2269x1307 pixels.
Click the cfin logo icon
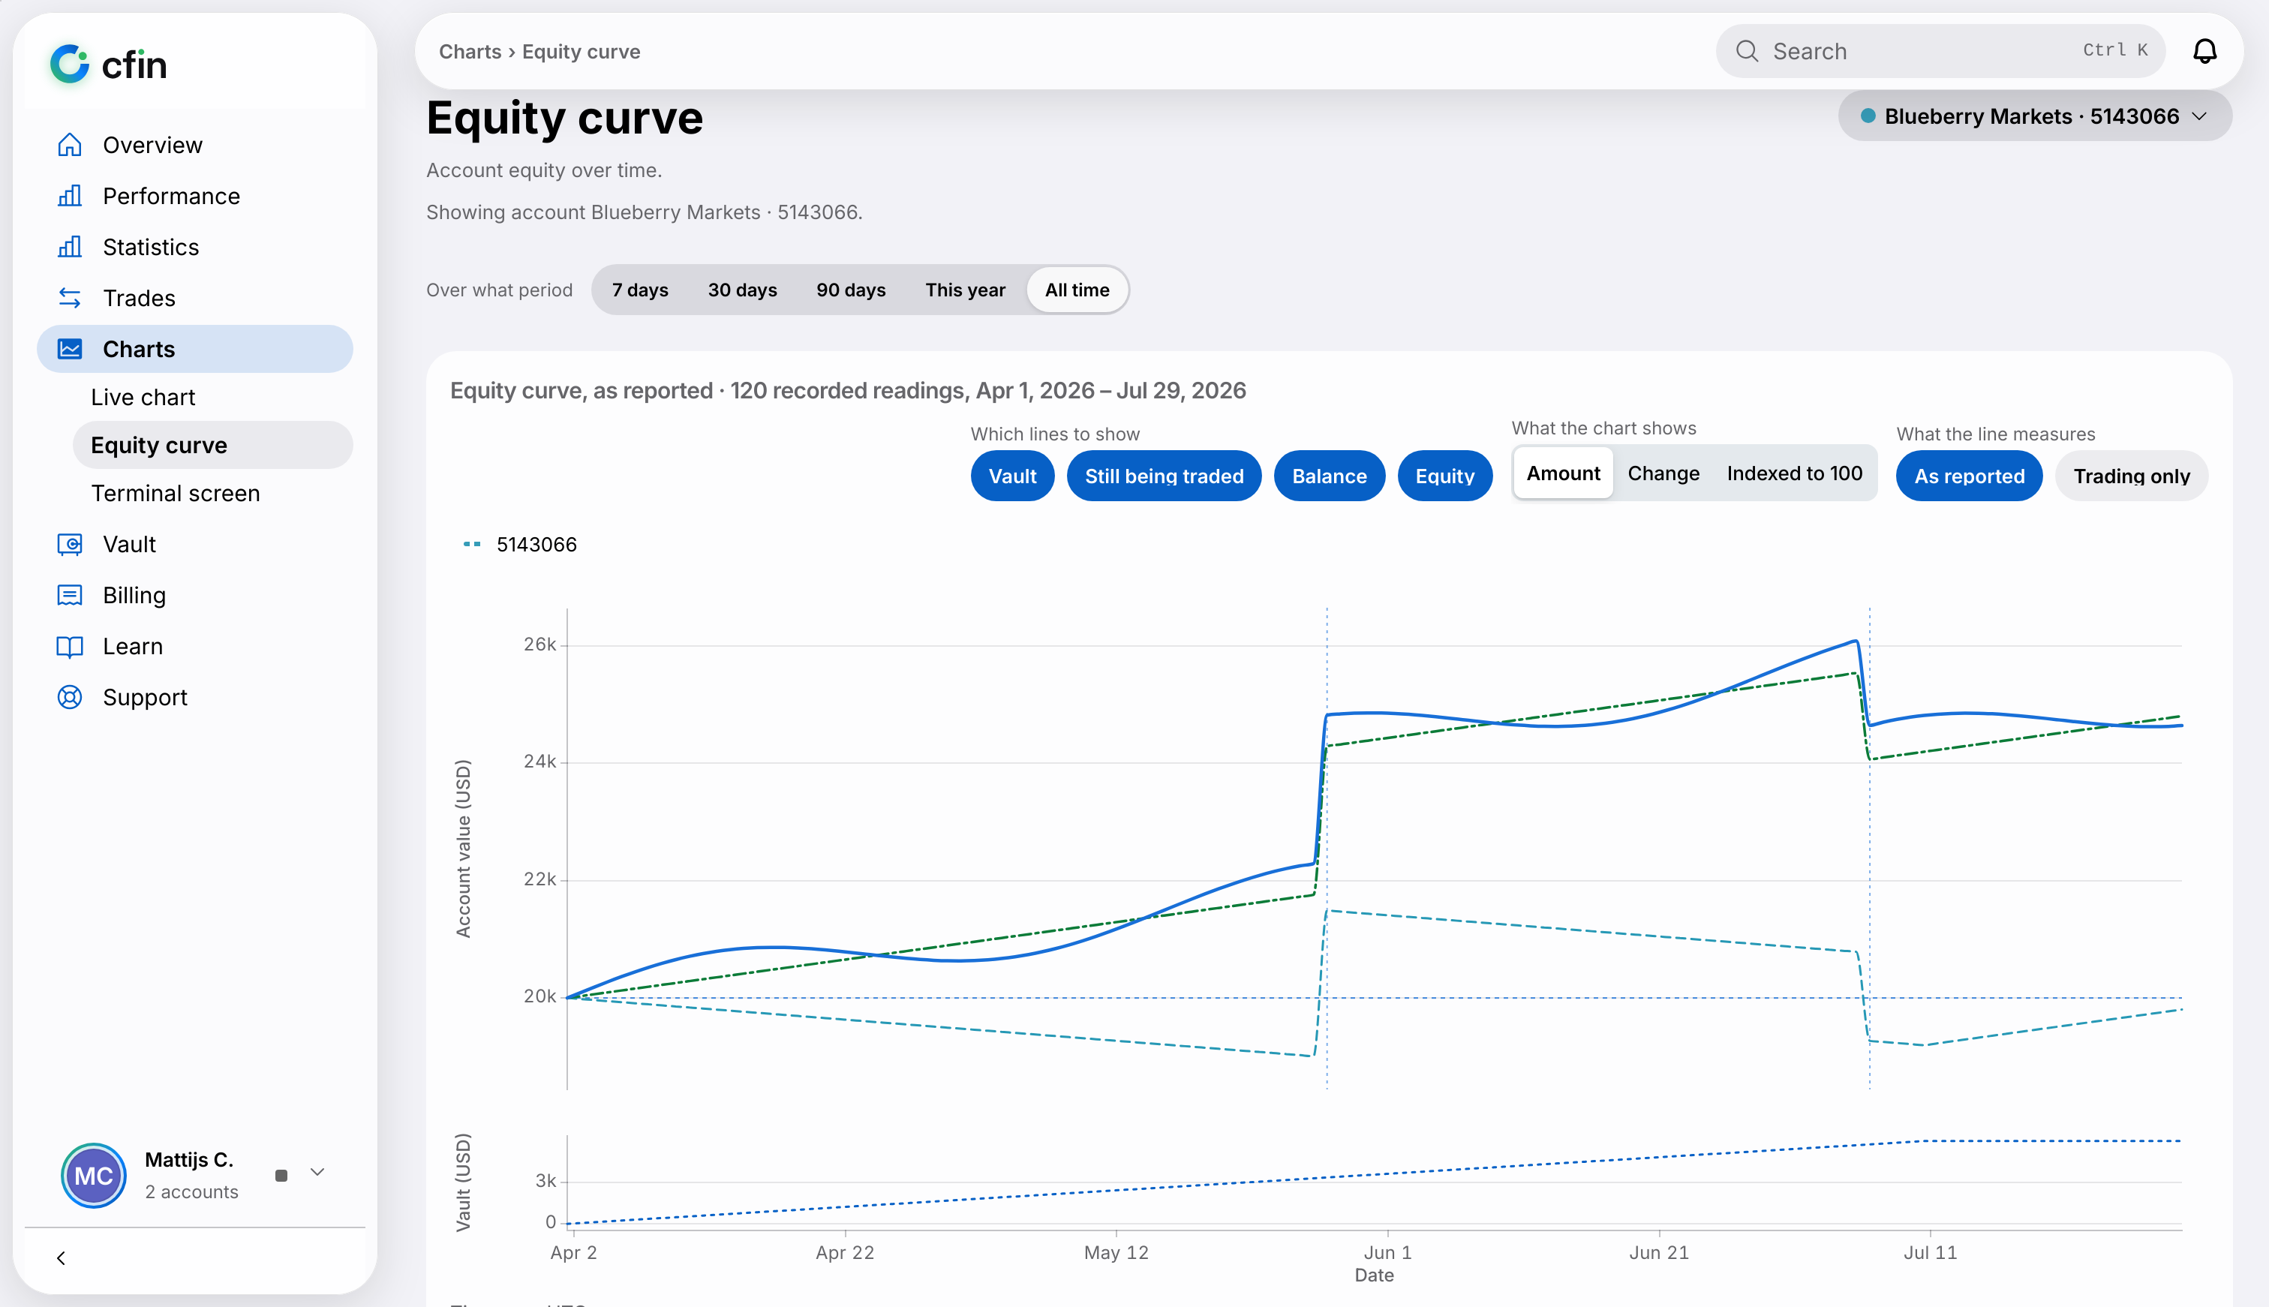[69, 65]
